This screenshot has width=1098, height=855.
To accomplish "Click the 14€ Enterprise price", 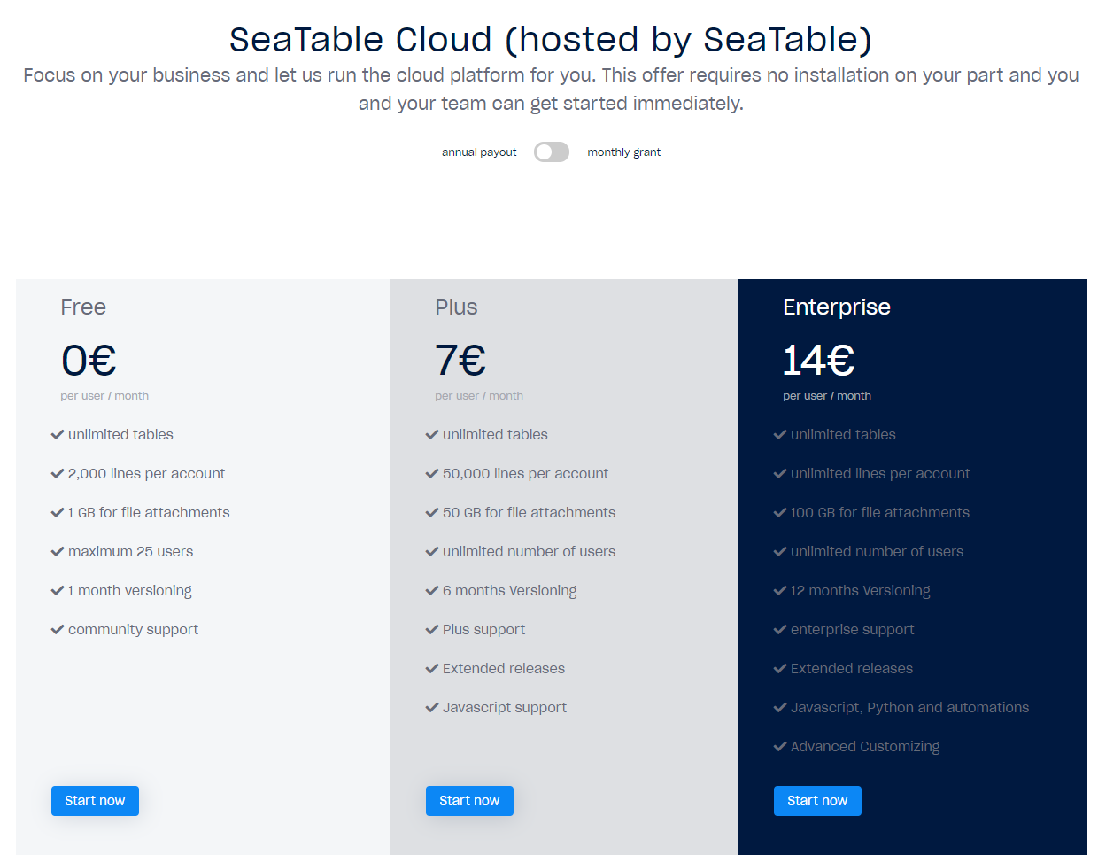I will click(818, 361).
